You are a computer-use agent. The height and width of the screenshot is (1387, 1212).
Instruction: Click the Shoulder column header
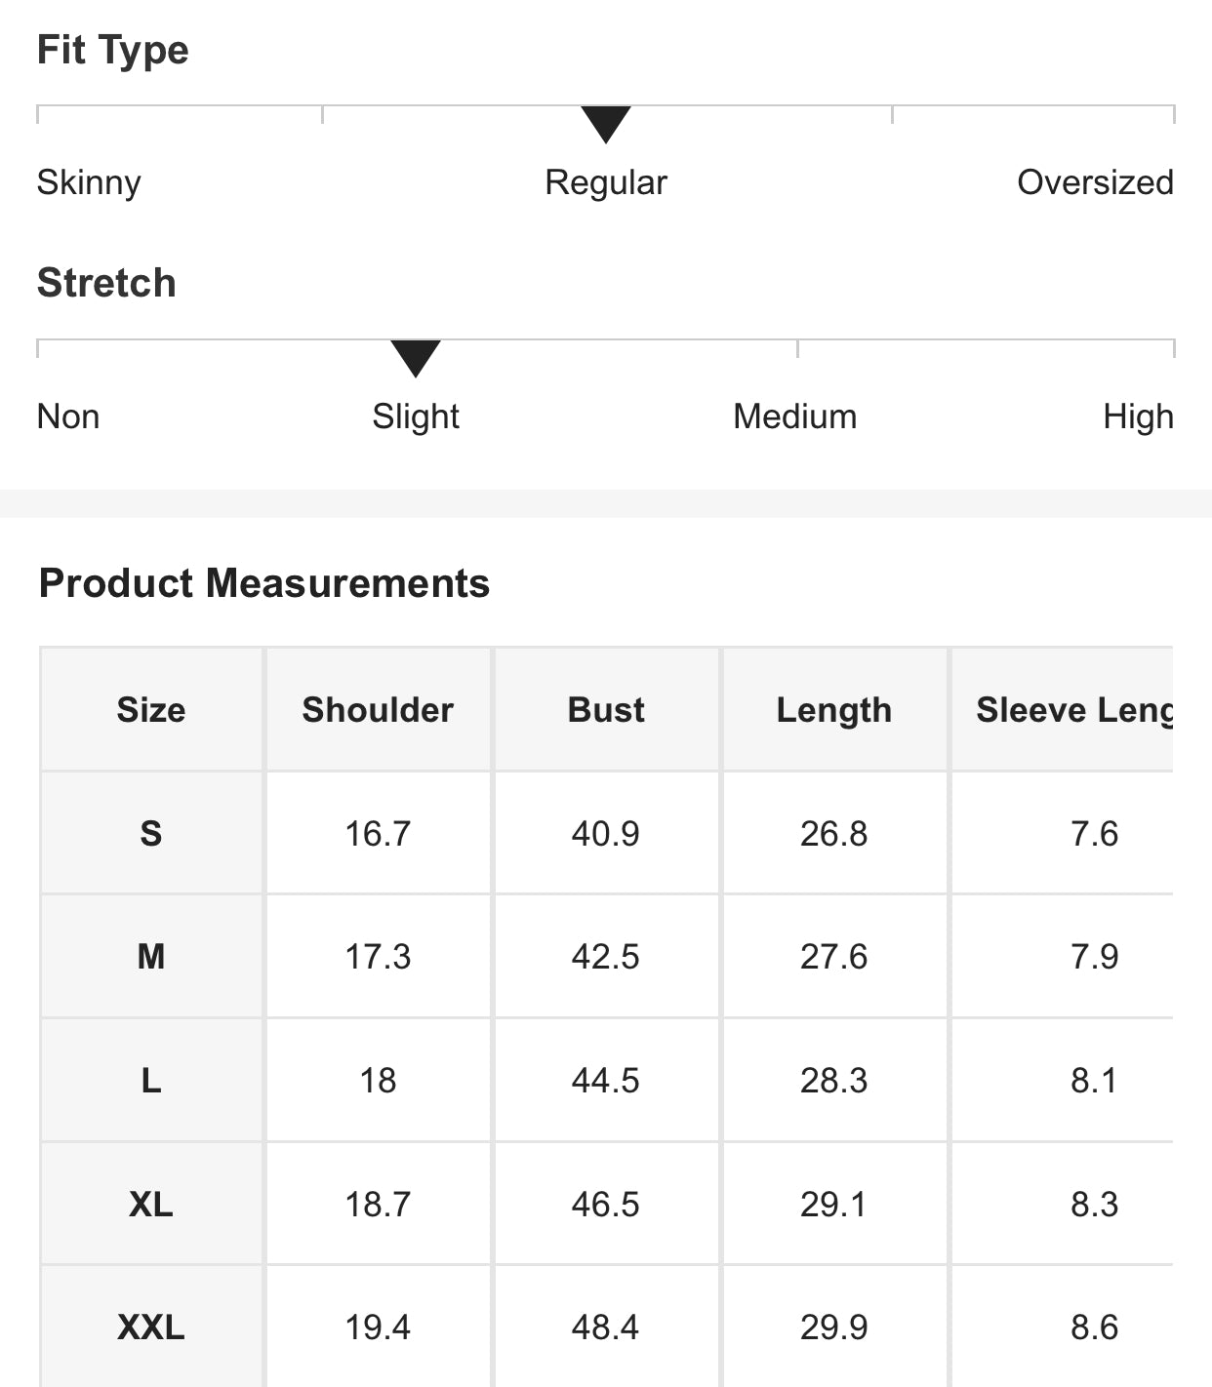coord(378,710)
